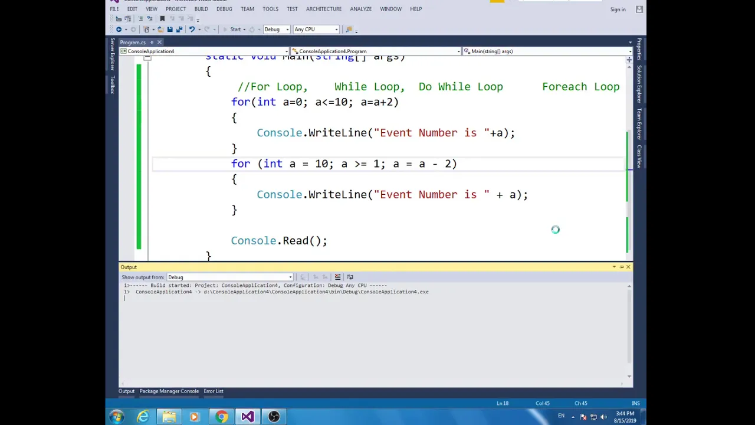Click the volume icon in system tray

(x=603, y=417)
